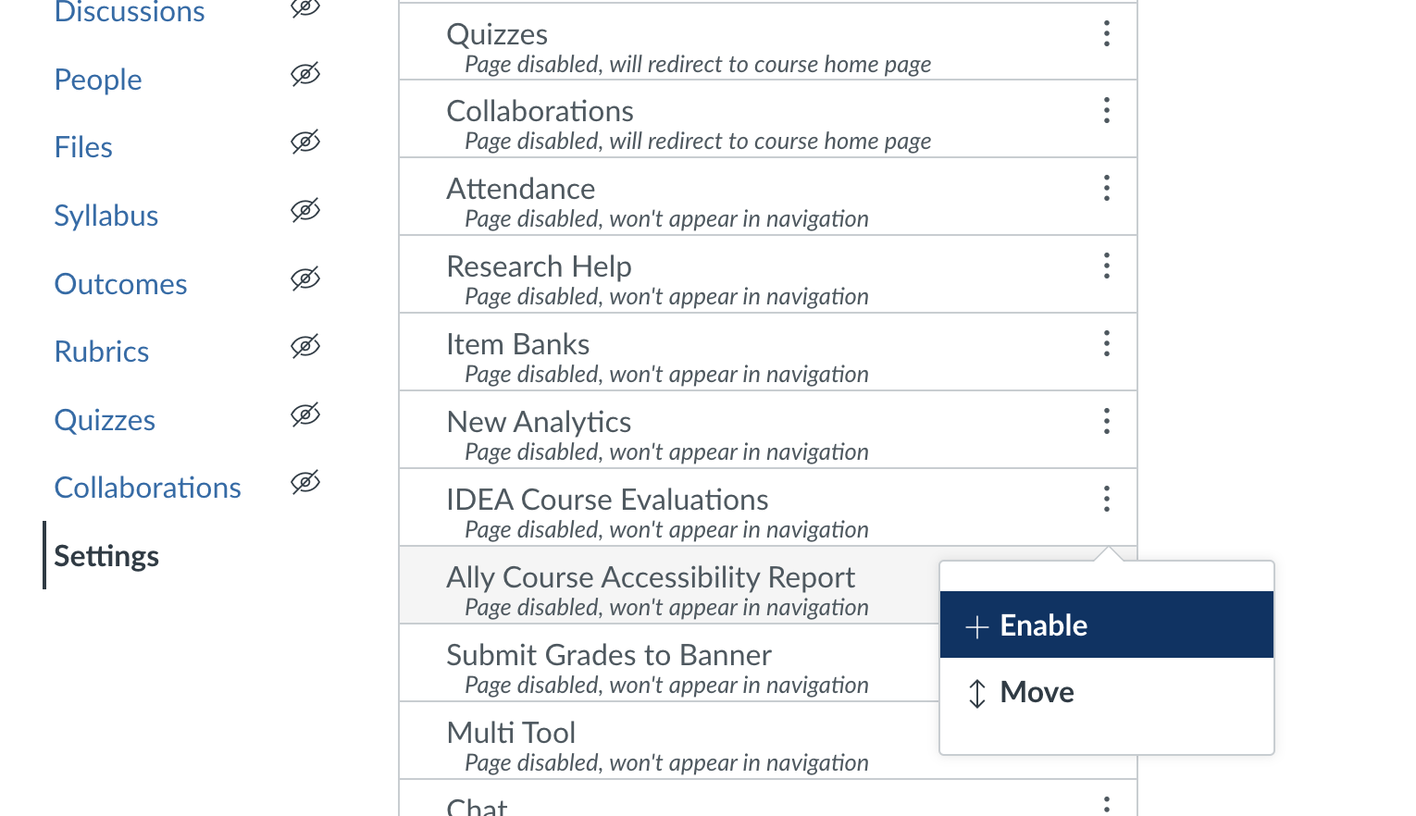Click the three-dot icon beside Collaborations

click(x=1107, y=110)
